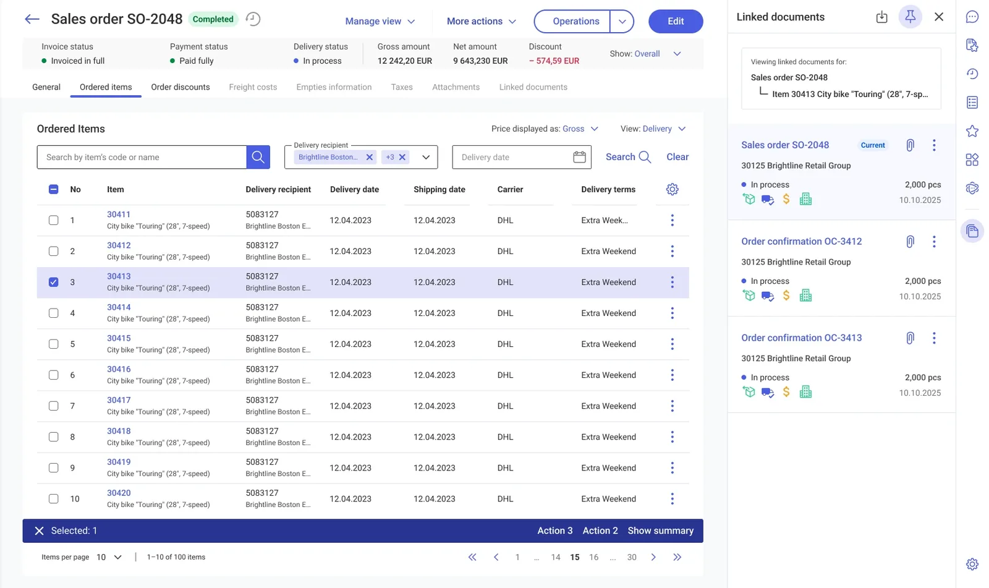
Task: Go to page 16 in pagination
Action: tap(593, 557)
